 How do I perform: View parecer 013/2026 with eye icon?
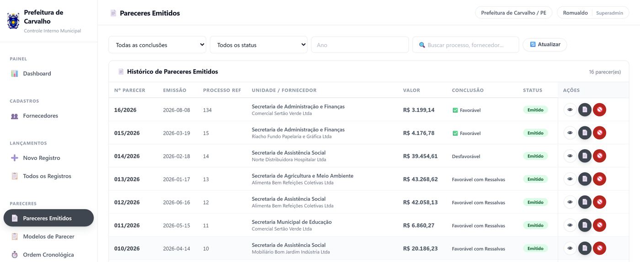point(570,179)
